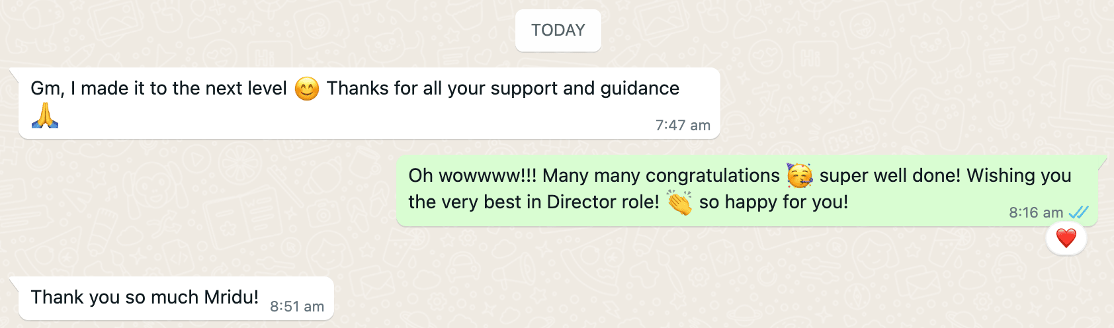
Task: Click the folded hands emoji
Action: pos(45,115)
